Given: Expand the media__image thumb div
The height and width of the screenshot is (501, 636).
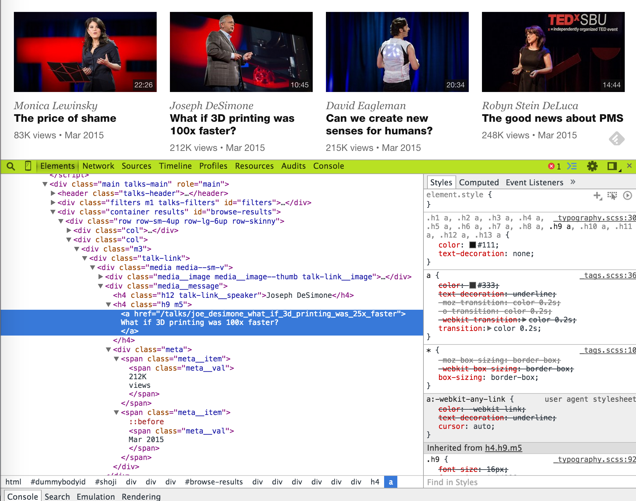Looking at the screenshot, I should click(100, 277).
